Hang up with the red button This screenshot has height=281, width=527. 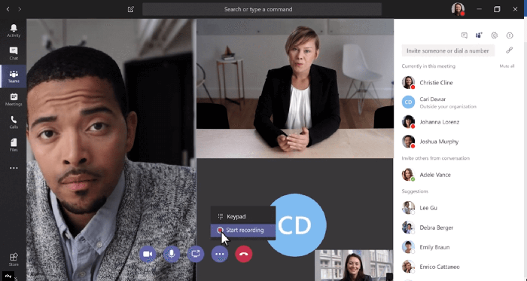(x=244, y=254)
